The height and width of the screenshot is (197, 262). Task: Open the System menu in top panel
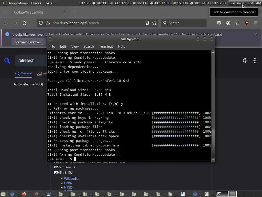[50, 3]
